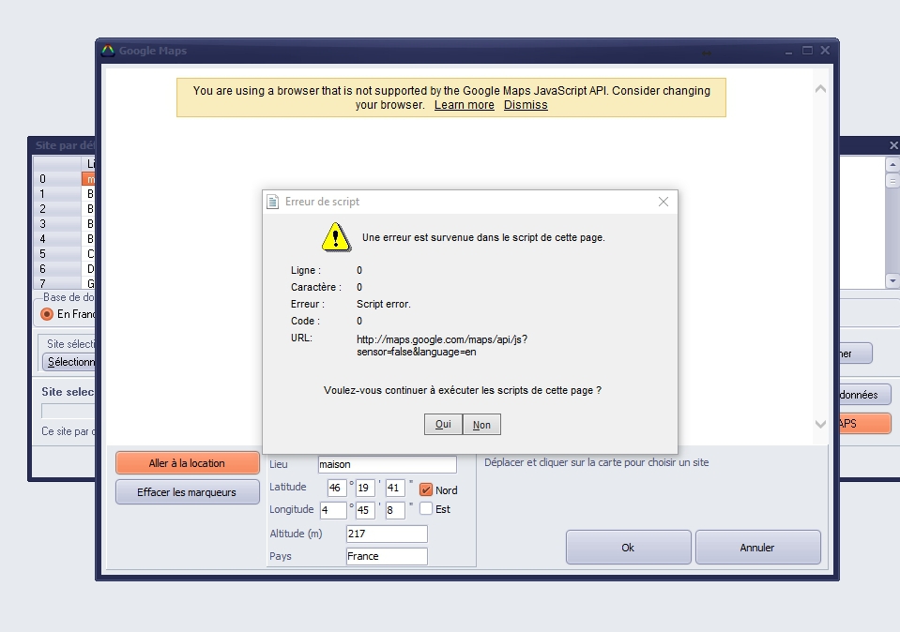Open the Learn more link
The image size is (900, 632).
click(x=464, y=105)
